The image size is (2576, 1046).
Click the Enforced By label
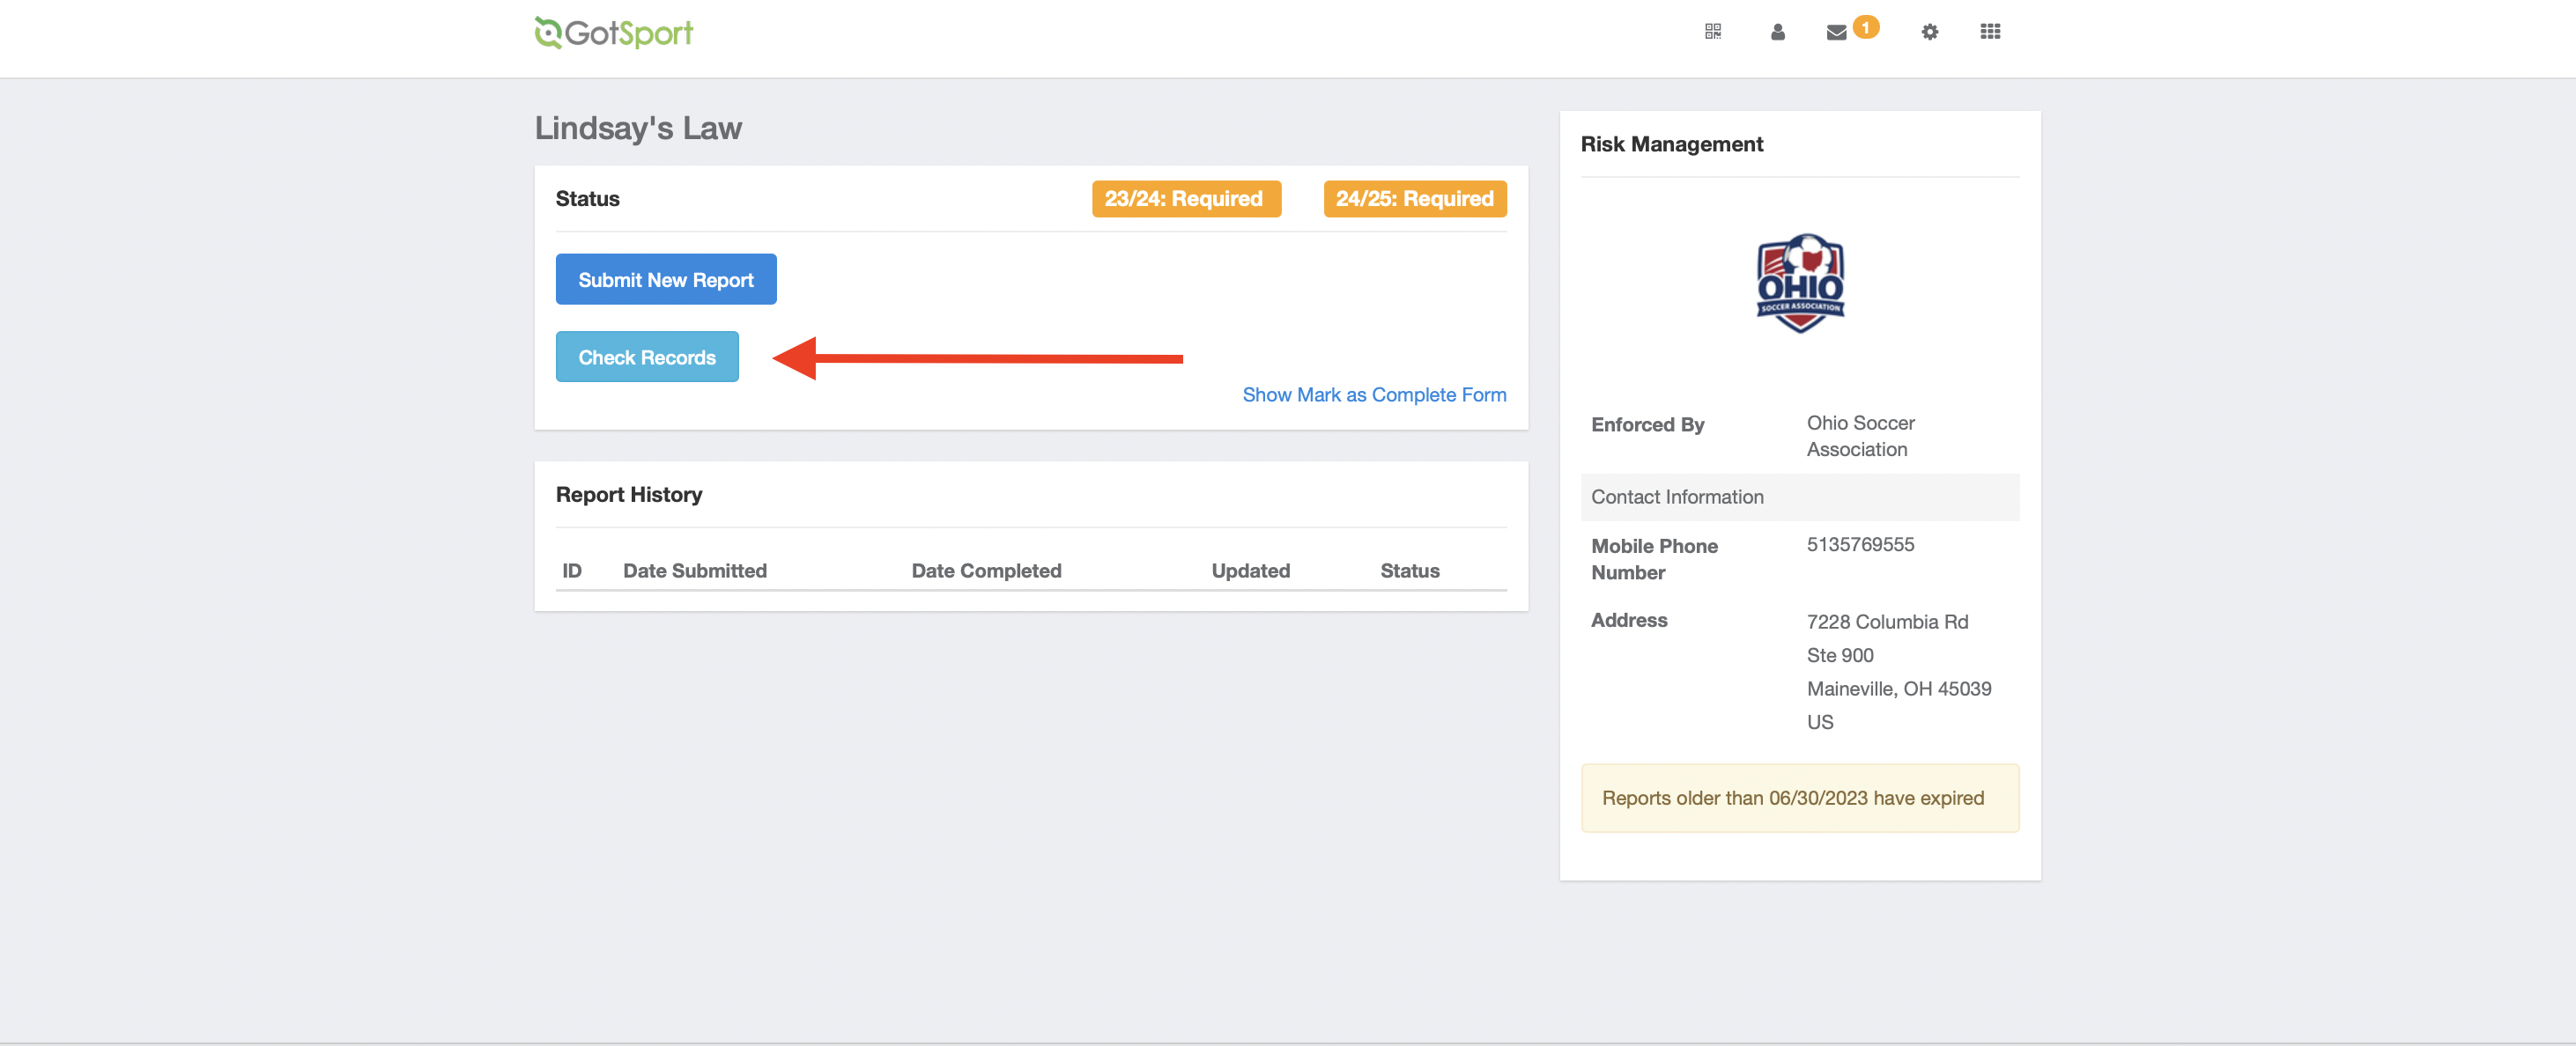pos(1647,424)
